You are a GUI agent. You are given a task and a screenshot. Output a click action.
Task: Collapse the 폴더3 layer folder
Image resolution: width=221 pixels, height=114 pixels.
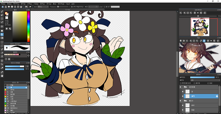[185, 101]
